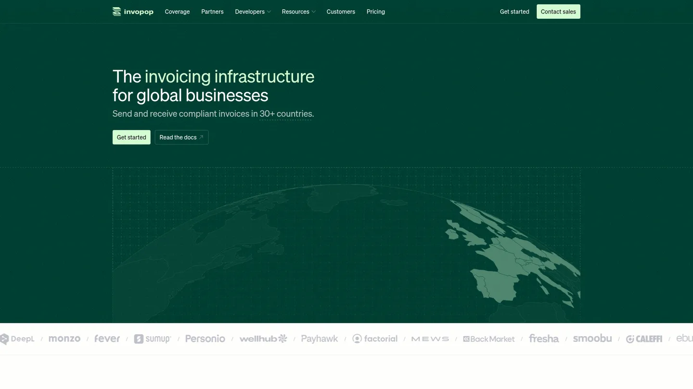Viewport: 693px width, 389px height.
Task: Expand the Developers dropdown menu
Action: pos(253,12)
